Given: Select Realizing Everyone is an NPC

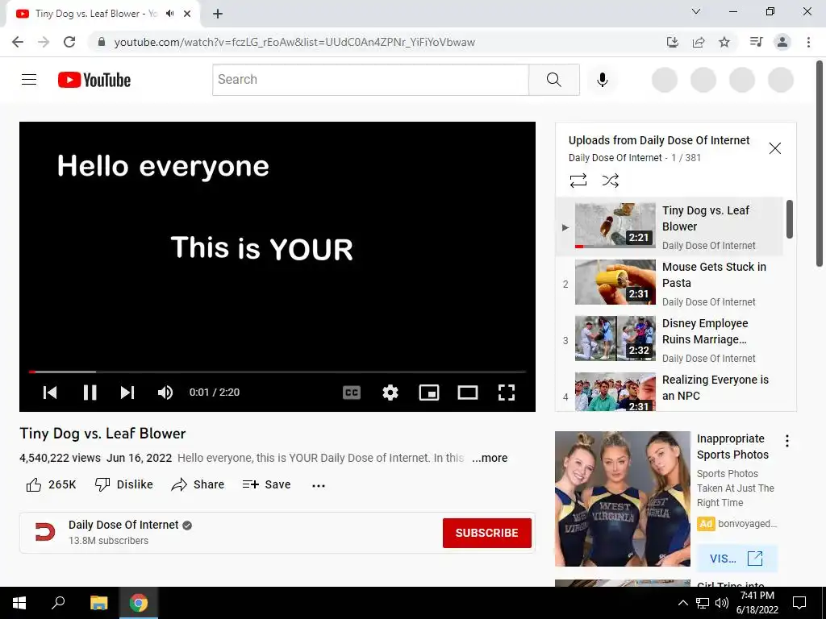Looking at the screenshot, I should point(669,389).
